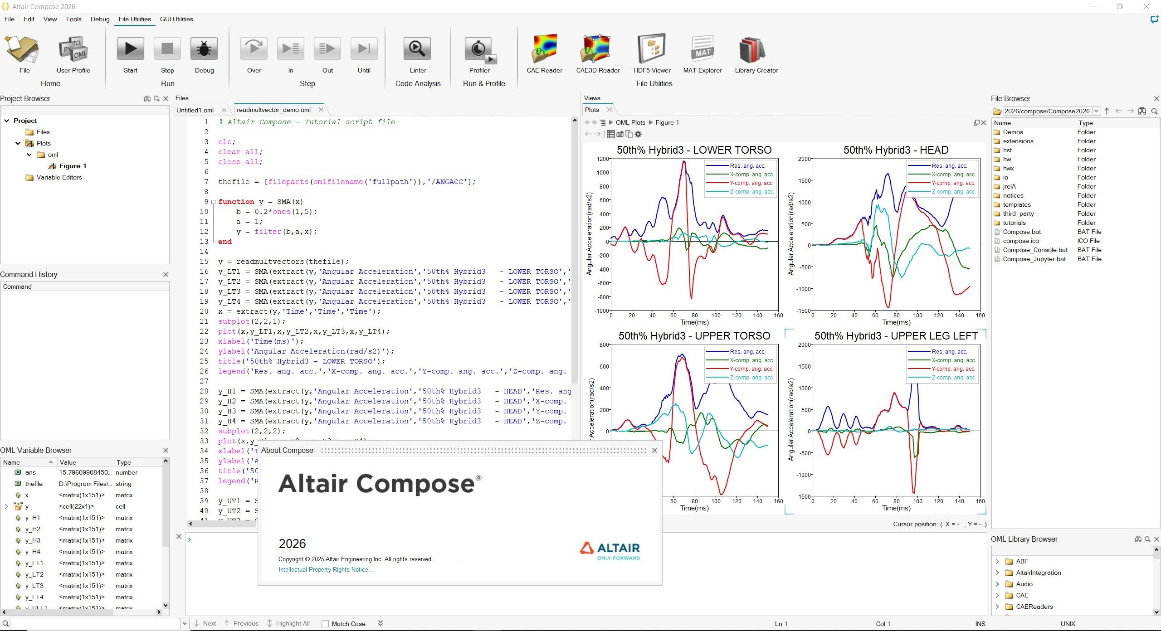Open the file browser path dropdown
The height and width of the screenshot is (631, 1161).
tap(1096, 111)
